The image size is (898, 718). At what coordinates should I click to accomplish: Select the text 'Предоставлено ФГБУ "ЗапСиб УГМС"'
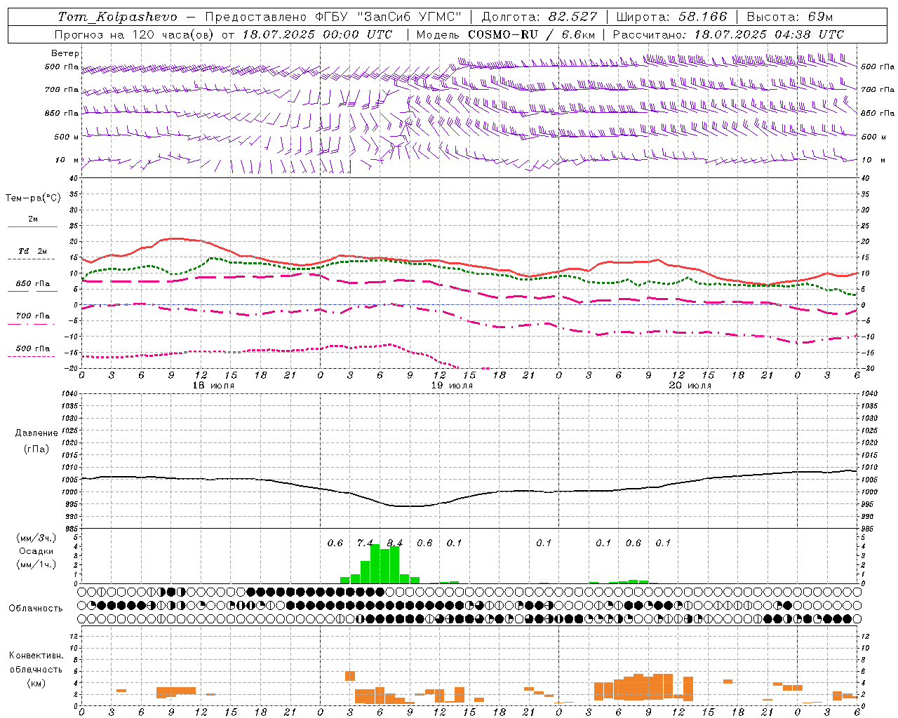click(333, 16)
